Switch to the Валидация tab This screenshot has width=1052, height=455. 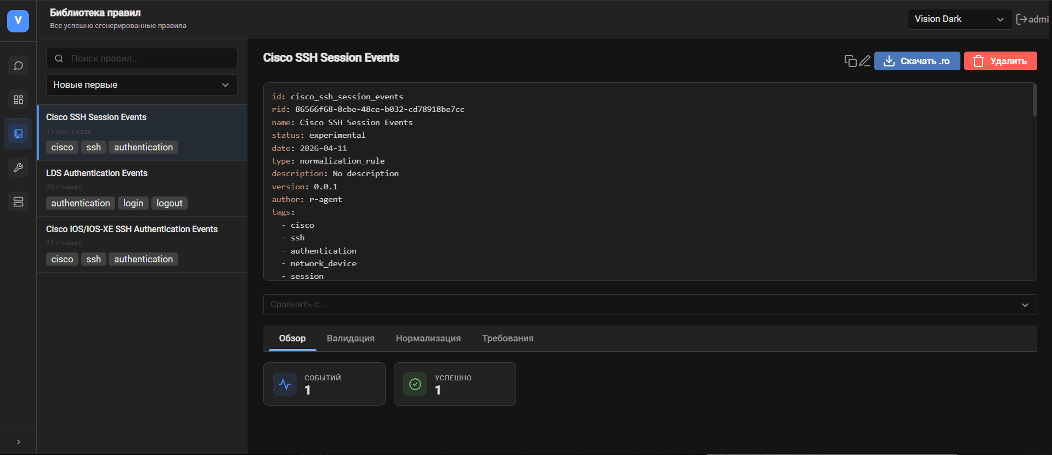350,339
